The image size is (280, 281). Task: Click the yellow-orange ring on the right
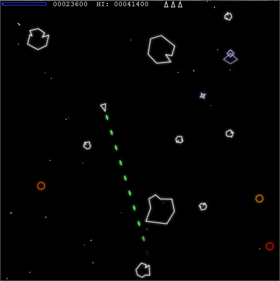259,198
